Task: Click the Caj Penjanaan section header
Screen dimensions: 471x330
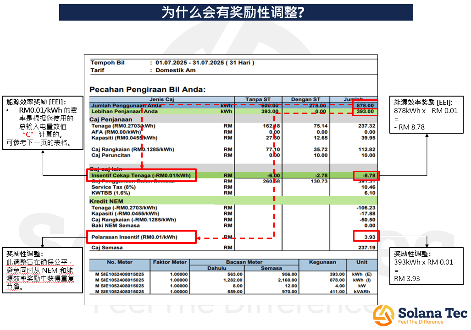Action: coord(111,119)
